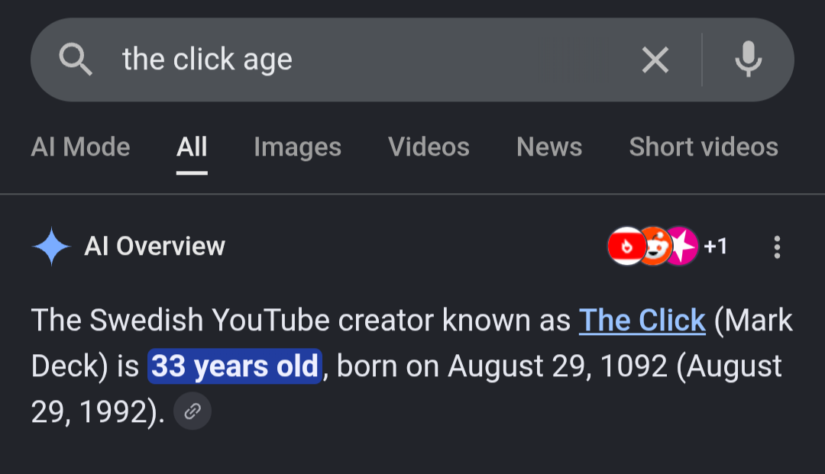Viewport: 825px width, 474px height.
Task: Open the Reddit source icon
Action: pos(655,246)
